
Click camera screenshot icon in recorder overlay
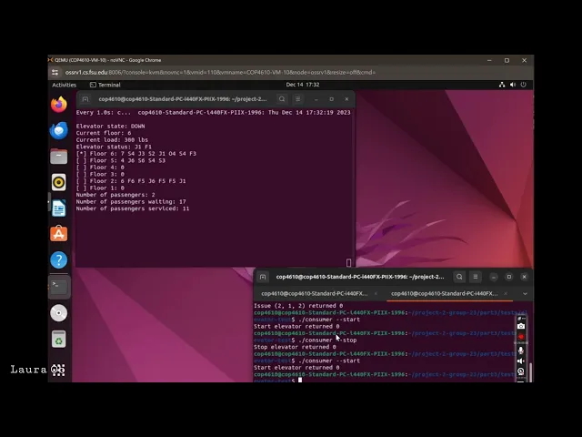point(521,326)
